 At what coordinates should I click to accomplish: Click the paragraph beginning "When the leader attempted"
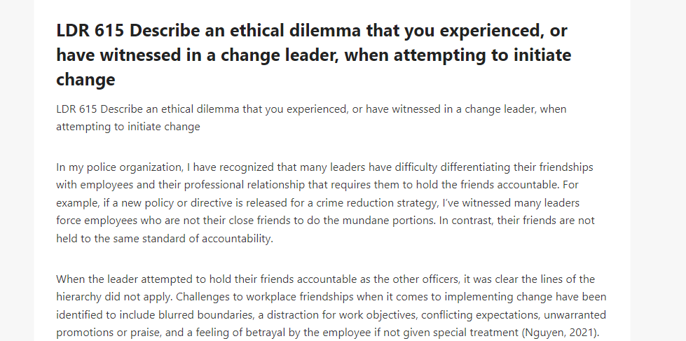pos(331,305)
